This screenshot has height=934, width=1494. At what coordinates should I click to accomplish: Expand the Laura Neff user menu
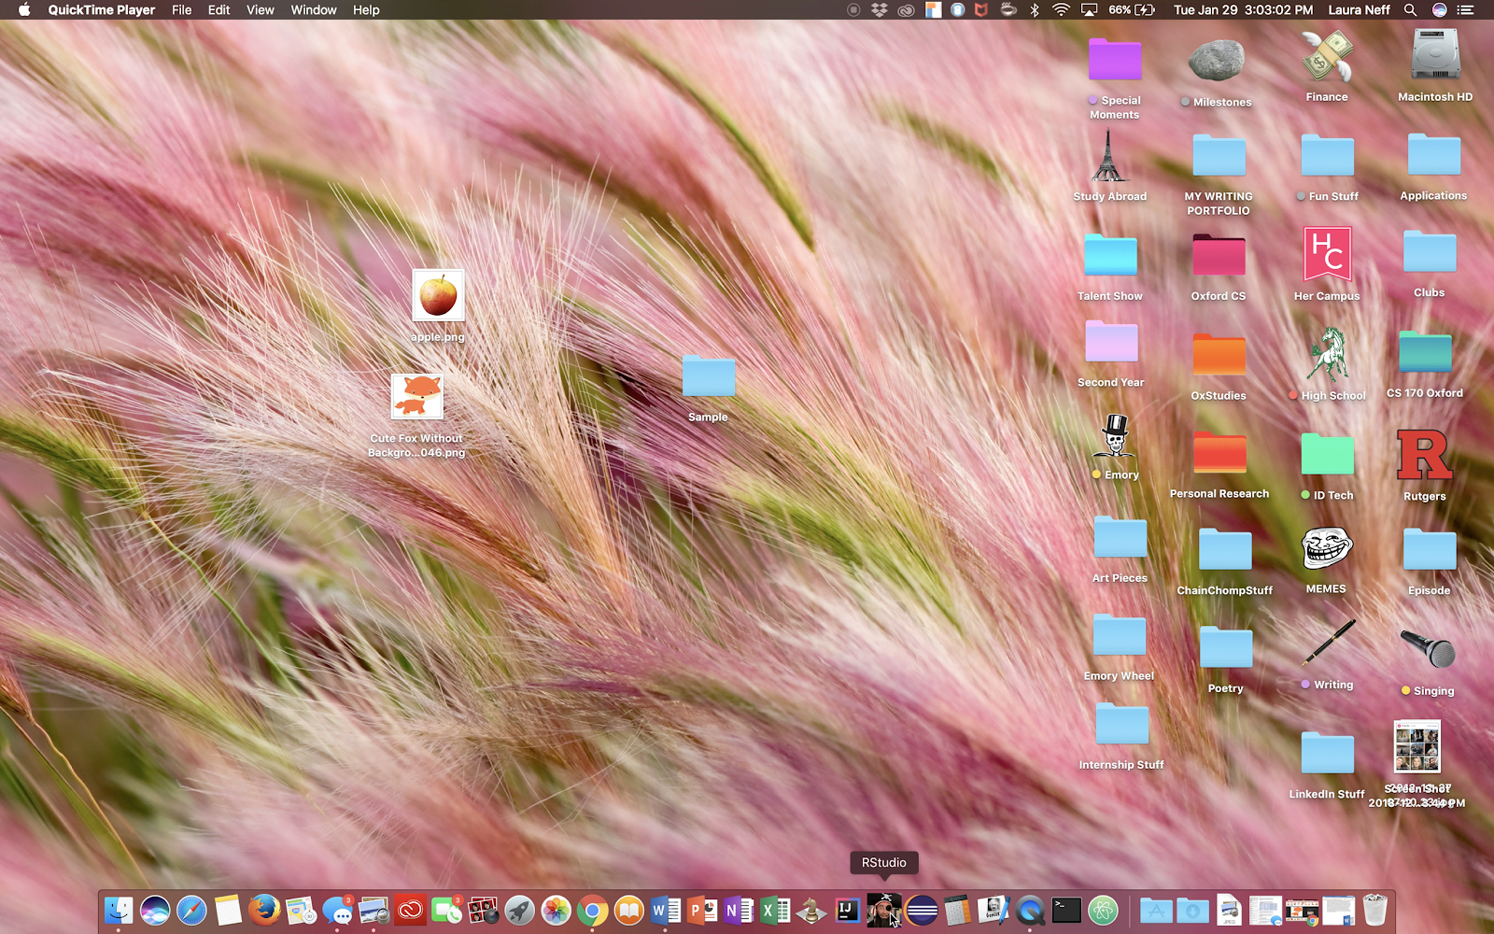click(x=1359, y=10)
